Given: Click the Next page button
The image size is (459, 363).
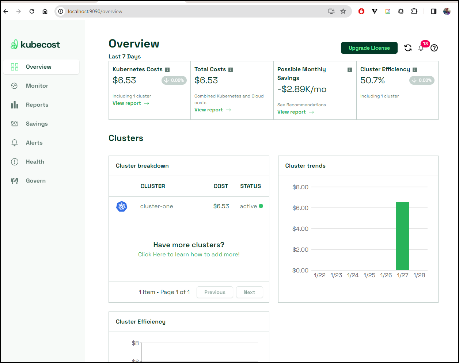Looking at the screenshot, I should point(249,292).
